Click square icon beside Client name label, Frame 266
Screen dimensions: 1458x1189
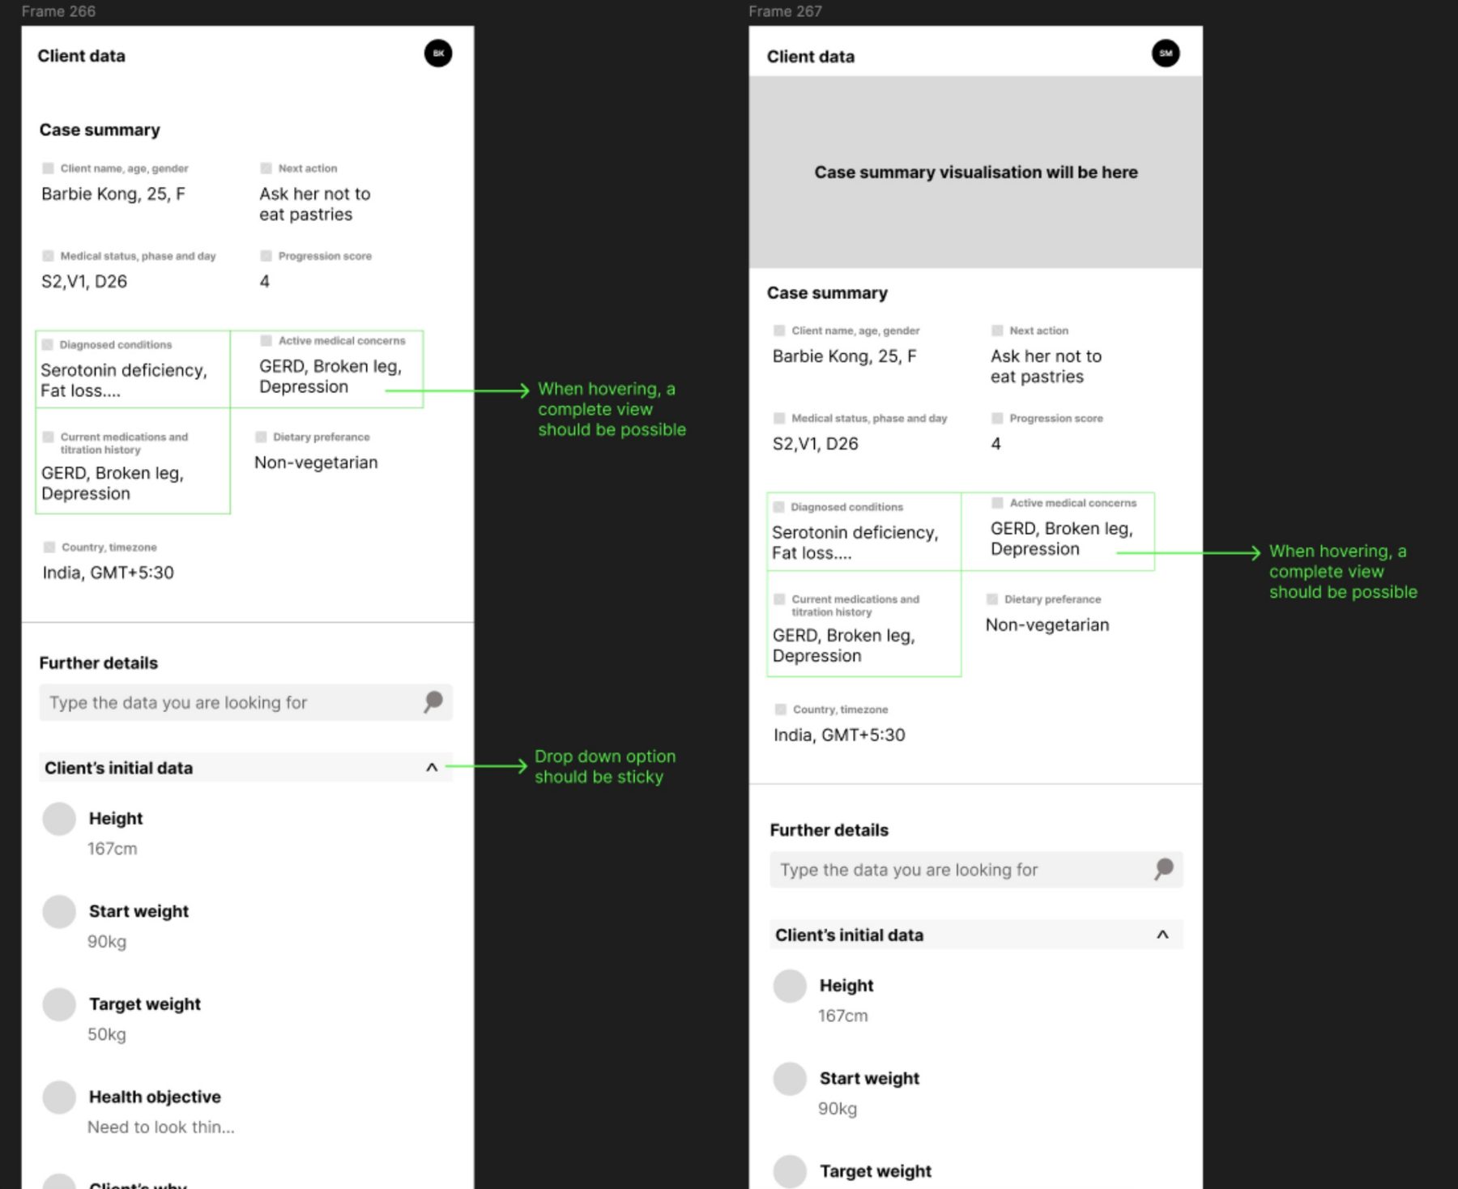click(x=48, y=168)
